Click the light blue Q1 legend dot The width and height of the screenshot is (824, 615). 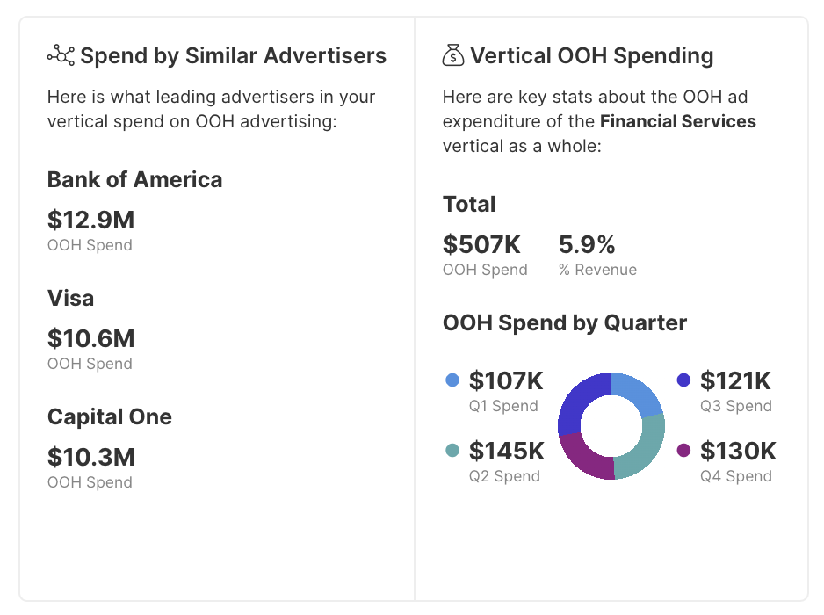click(452, 380)
